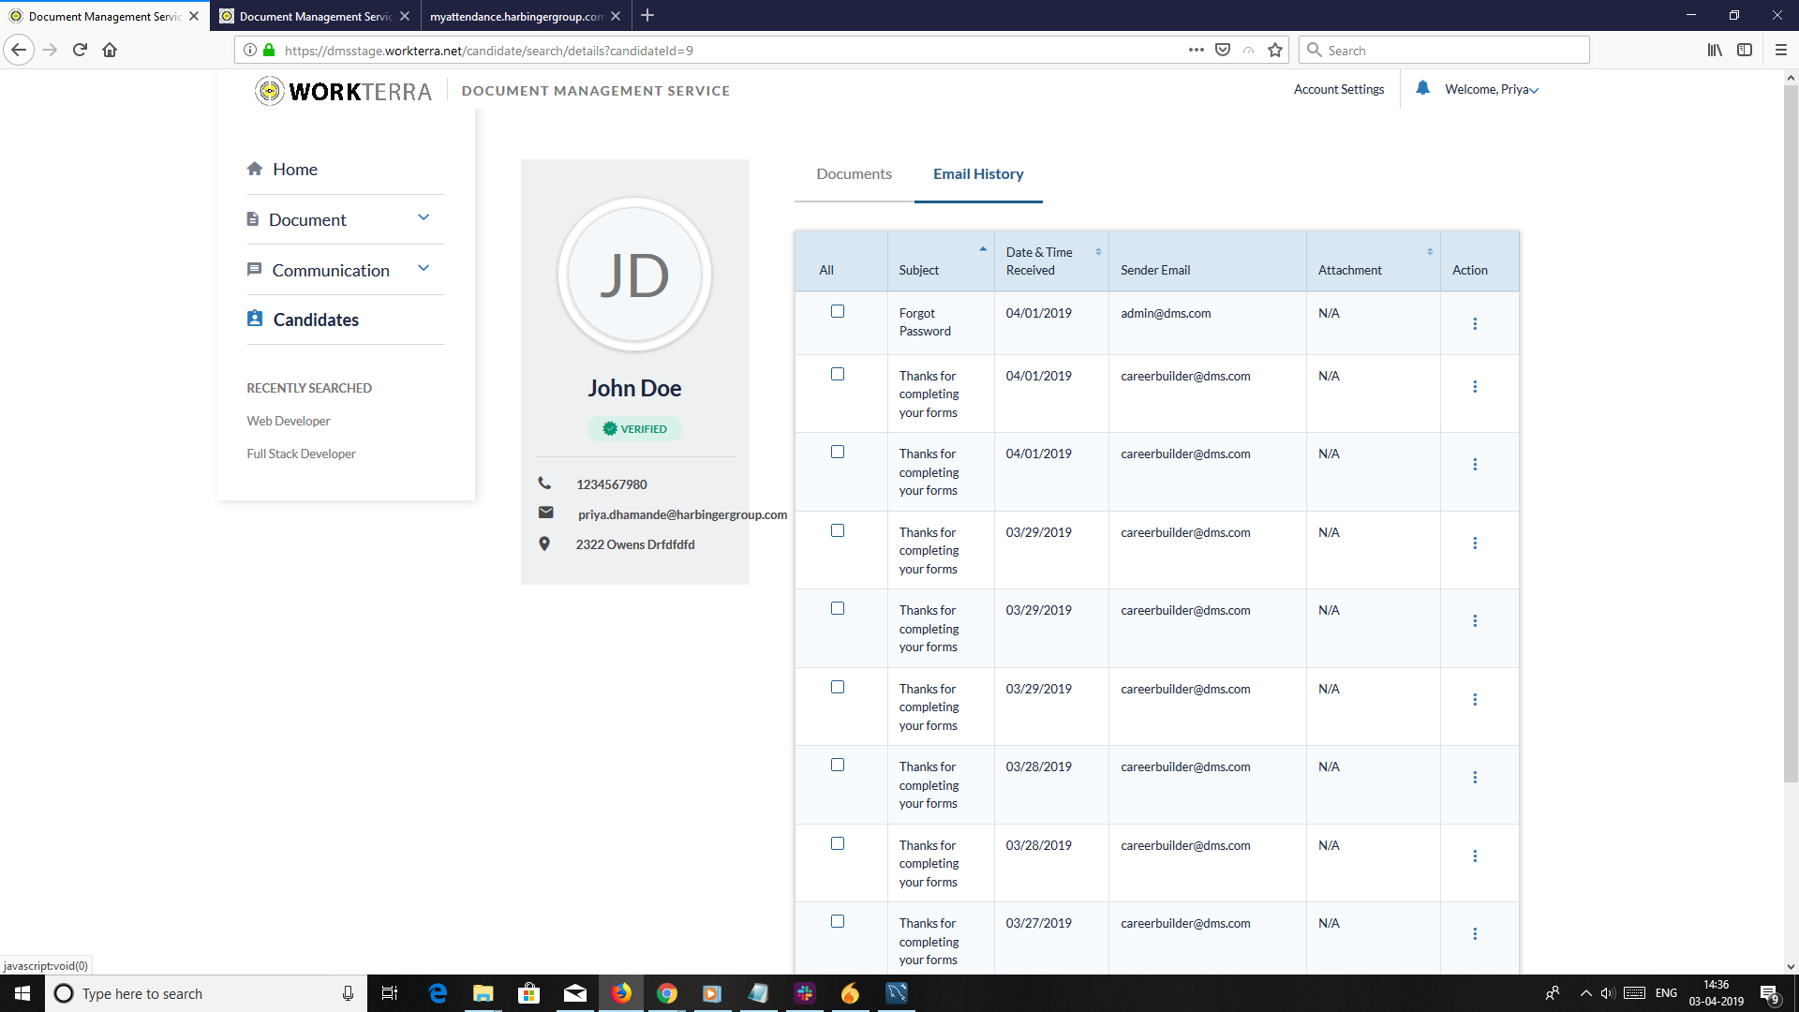
Task: Click the notification bell icon
Action: pyautogui.click(x=1423, y=87)
